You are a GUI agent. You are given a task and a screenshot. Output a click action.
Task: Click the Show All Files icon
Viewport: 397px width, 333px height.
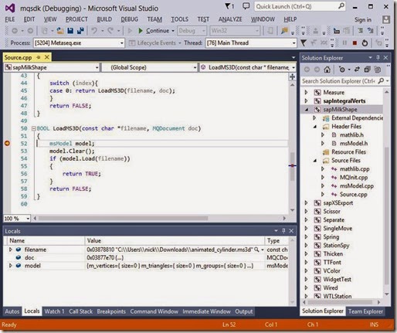click(377, 70)
